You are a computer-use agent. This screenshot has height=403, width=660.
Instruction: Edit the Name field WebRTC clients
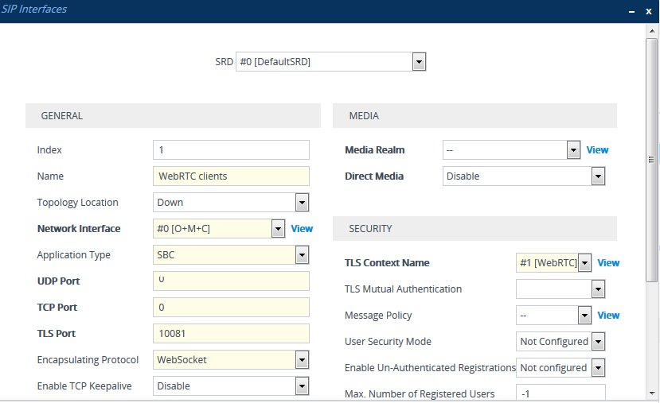point(230,176)
